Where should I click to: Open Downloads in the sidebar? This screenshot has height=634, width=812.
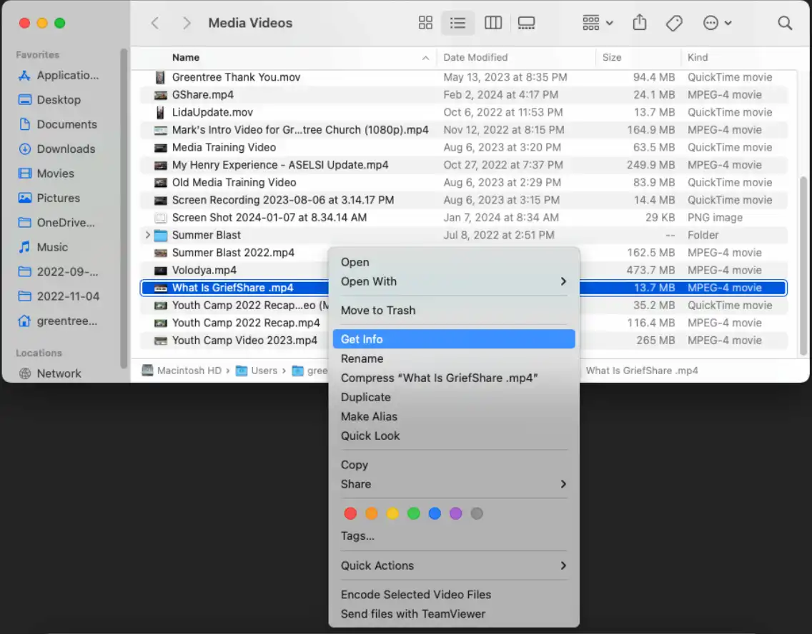[66, 149]
